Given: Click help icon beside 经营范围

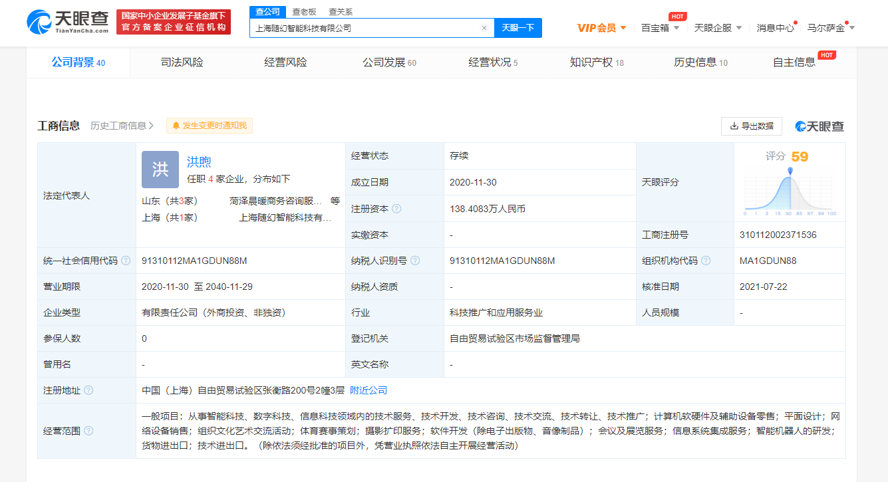Looking at the screenshot, I should 88,431.
